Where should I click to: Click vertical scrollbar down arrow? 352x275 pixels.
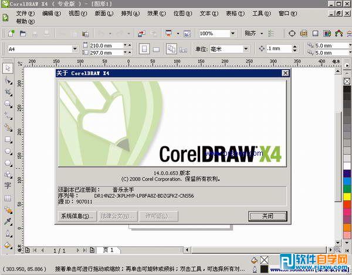(338, 243)
